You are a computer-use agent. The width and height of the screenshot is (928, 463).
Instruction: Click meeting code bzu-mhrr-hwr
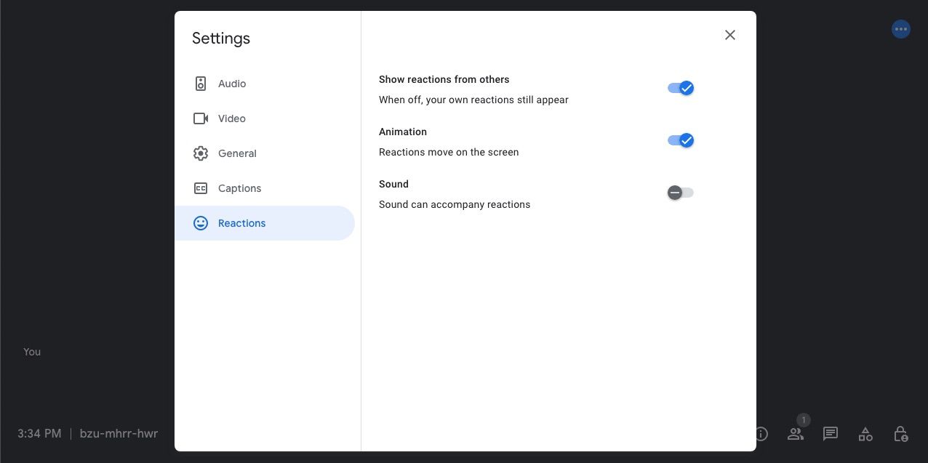(x=119, y=434)
